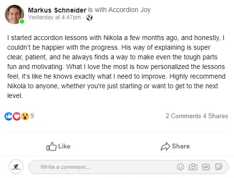Viewport: 234px width, 178px height.
Task: Open the emoji picker in comment box
Action: click(x=180, y=167)
